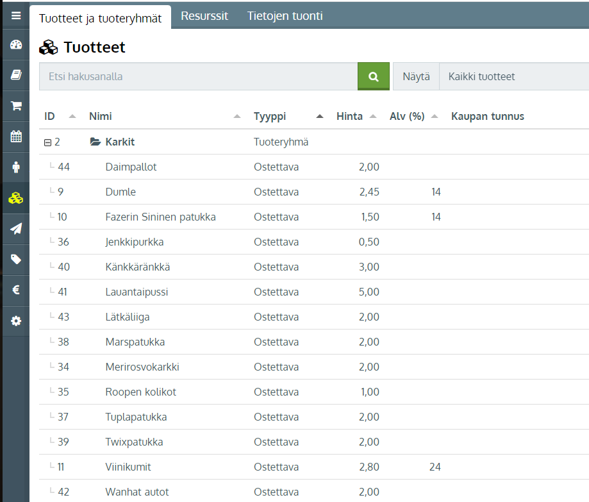Screen dimensions: 589x502
Task: Open the euro currency section
Action: (x=16, y=290)
